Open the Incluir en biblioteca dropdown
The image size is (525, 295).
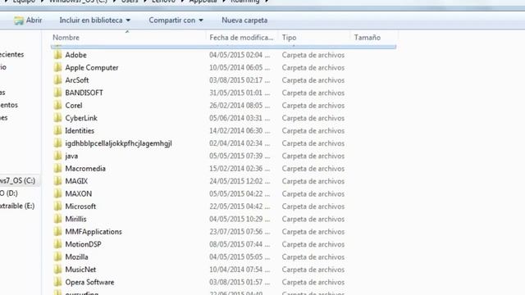point(95,20)
